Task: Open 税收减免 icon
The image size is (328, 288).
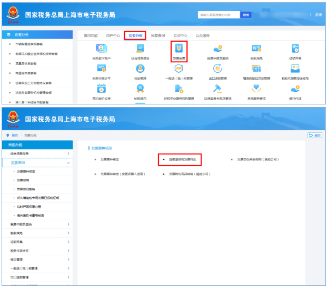Action: [256, 49]
